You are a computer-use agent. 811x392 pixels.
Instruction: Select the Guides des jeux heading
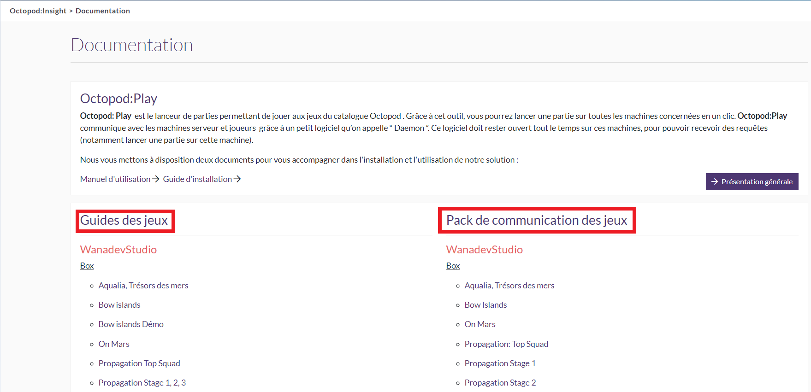coord(124,220)
